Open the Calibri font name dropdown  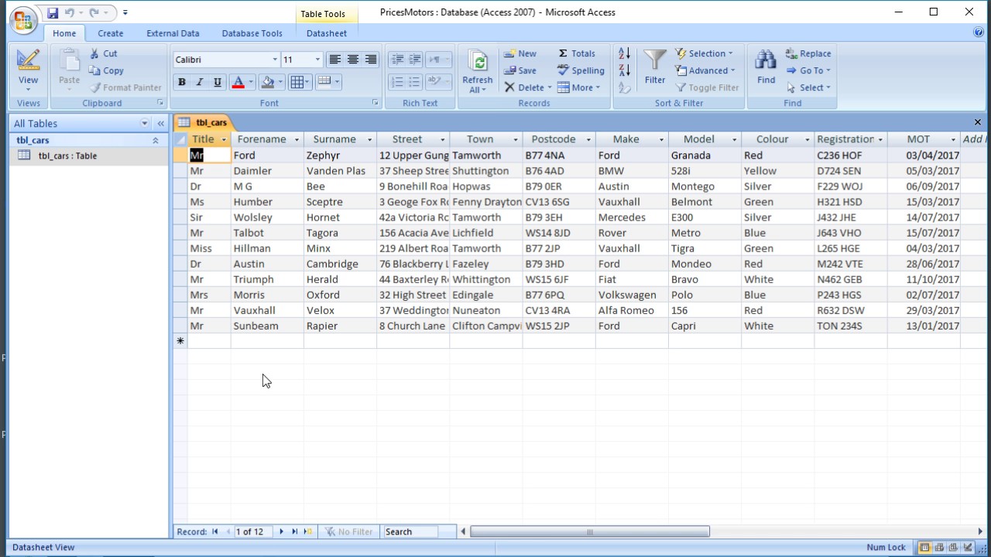[x=274, y=60]
